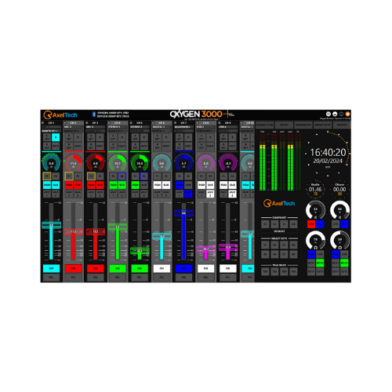Click the headphone volume knob showing 39
This screenshot has height=392, width=392.
click(x=339, y=240)
